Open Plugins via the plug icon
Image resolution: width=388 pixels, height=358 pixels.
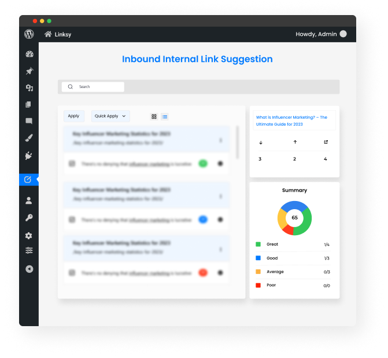[29, 155]
